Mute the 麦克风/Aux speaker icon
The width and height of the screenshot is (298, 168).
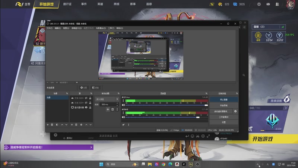click(x=123, y=105)
